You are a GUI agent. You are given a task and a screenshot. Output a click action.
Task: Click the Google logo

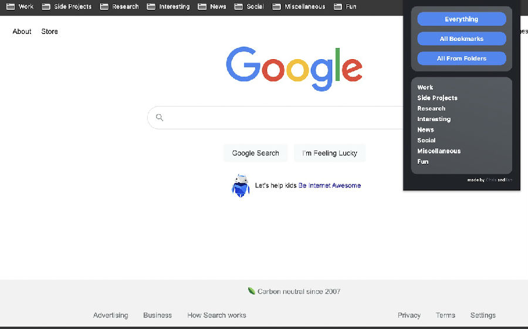point(294,69)
